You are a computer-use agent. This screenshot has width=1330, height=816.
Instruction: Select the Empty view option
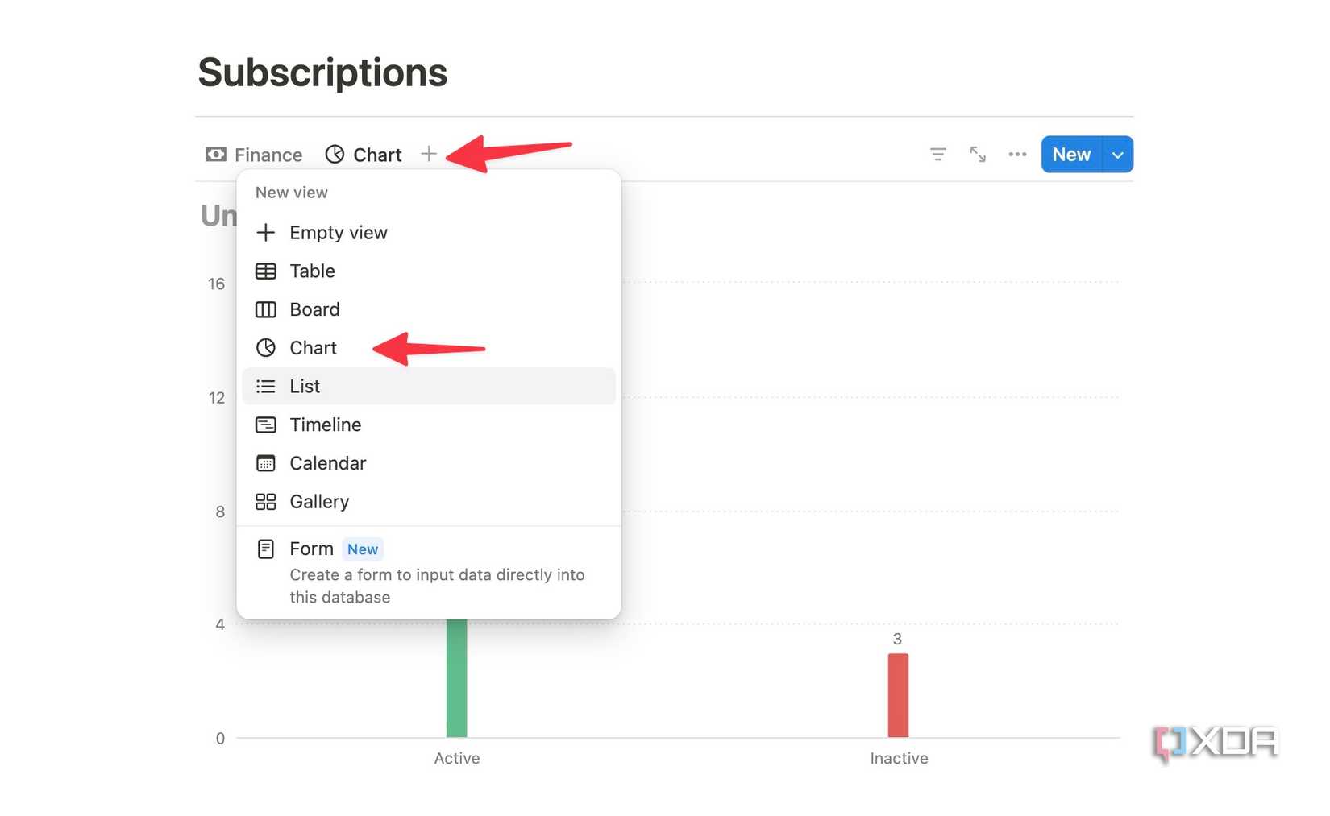(339, 232)
